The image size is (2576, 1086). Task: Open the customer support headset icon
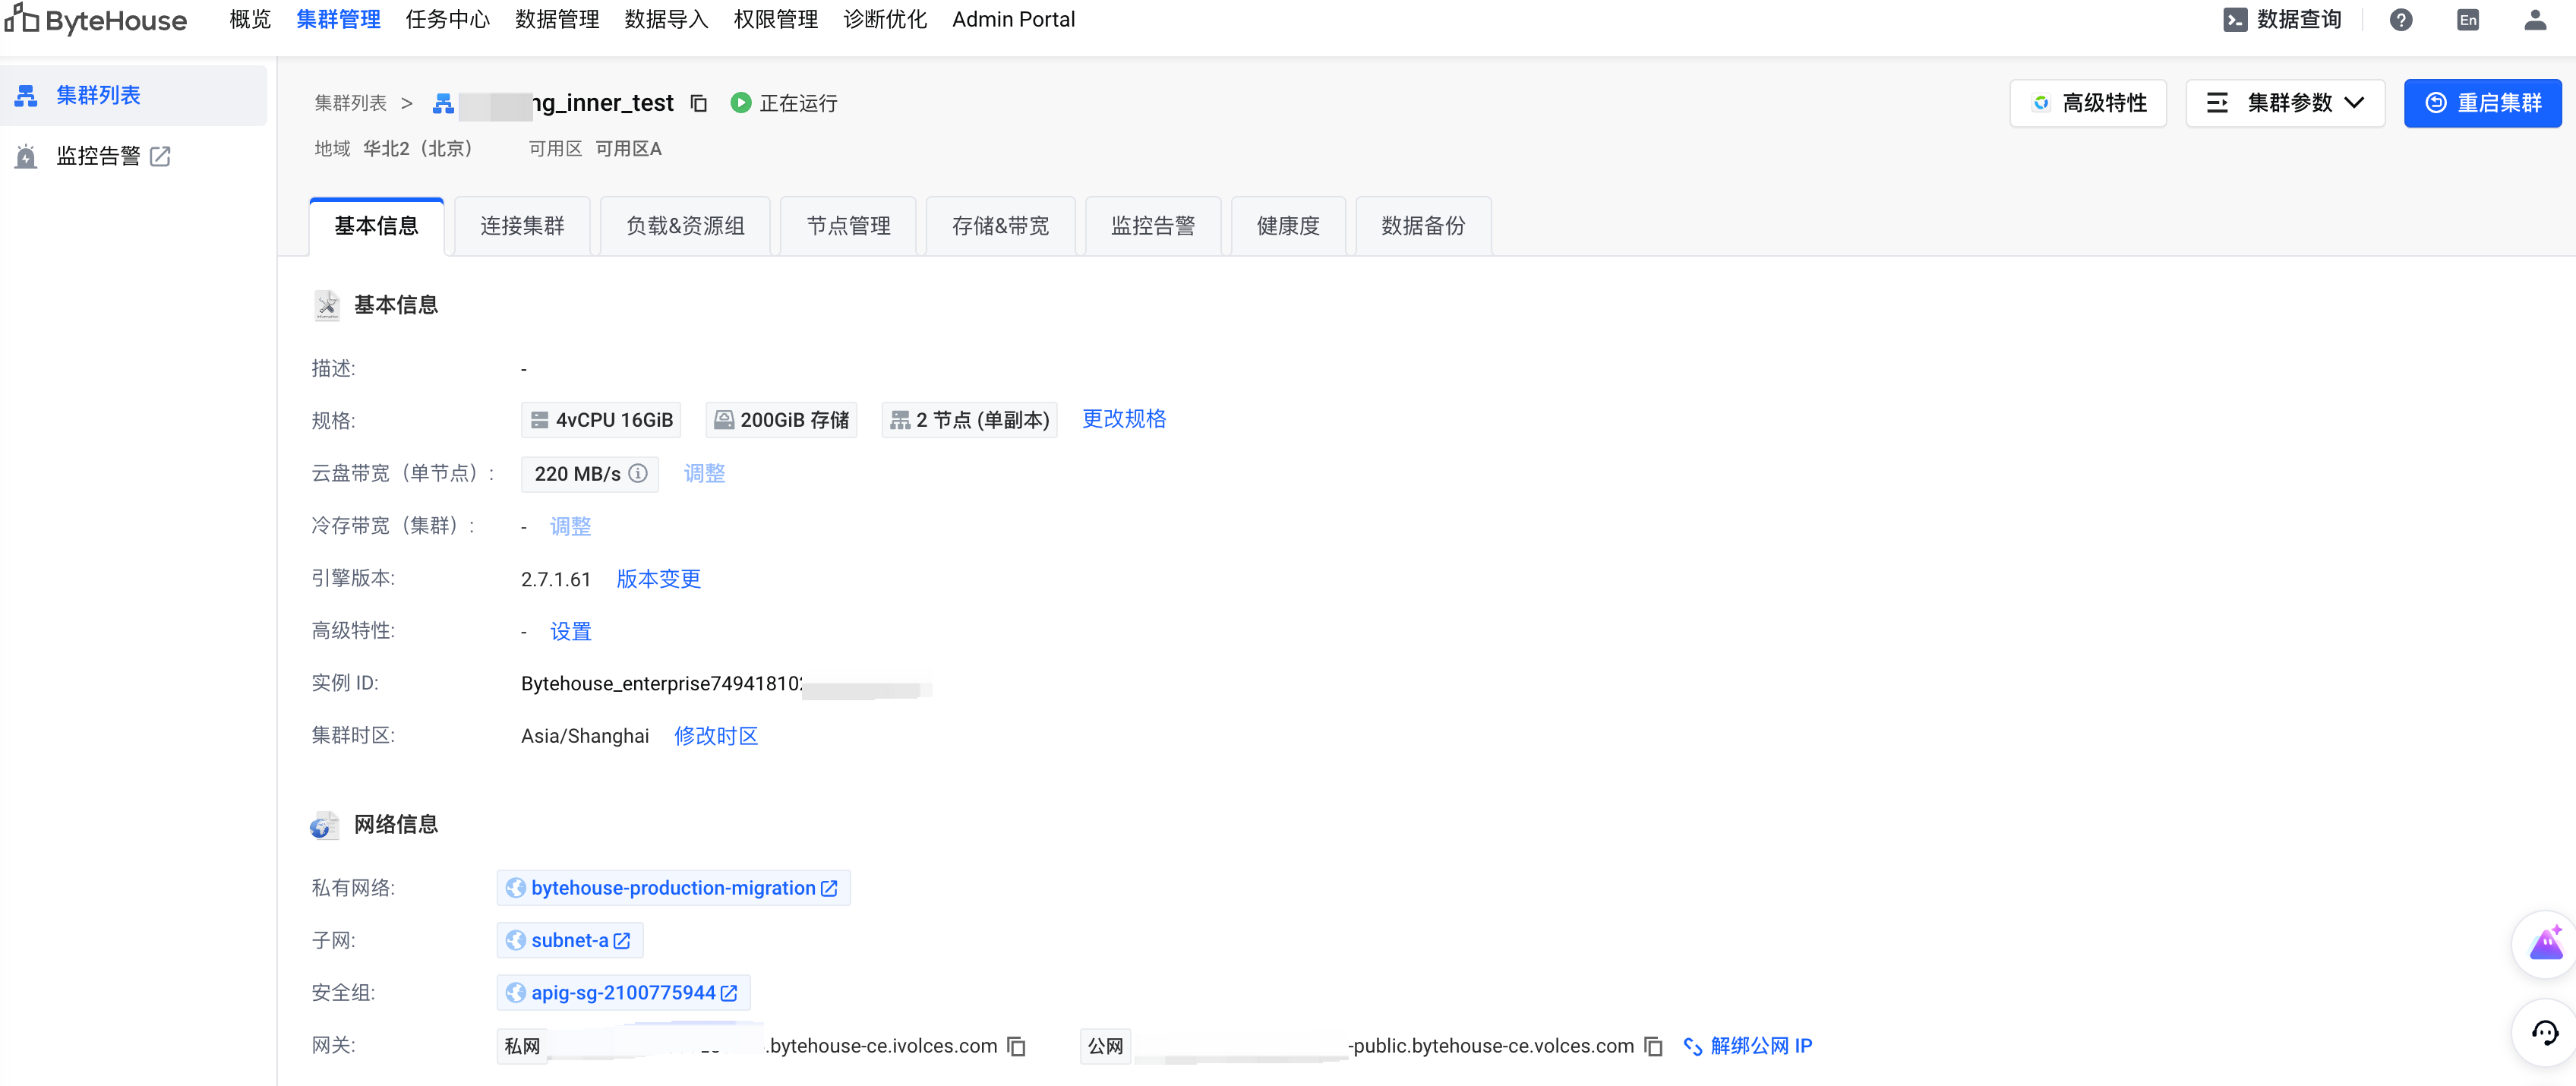pyautogui.click(x=2544, y=1032)
